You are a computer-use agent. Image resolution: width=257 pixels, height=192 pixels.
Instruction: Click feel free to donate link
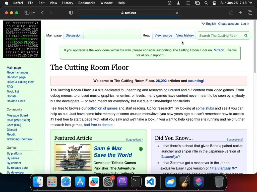tap(98, 125)
